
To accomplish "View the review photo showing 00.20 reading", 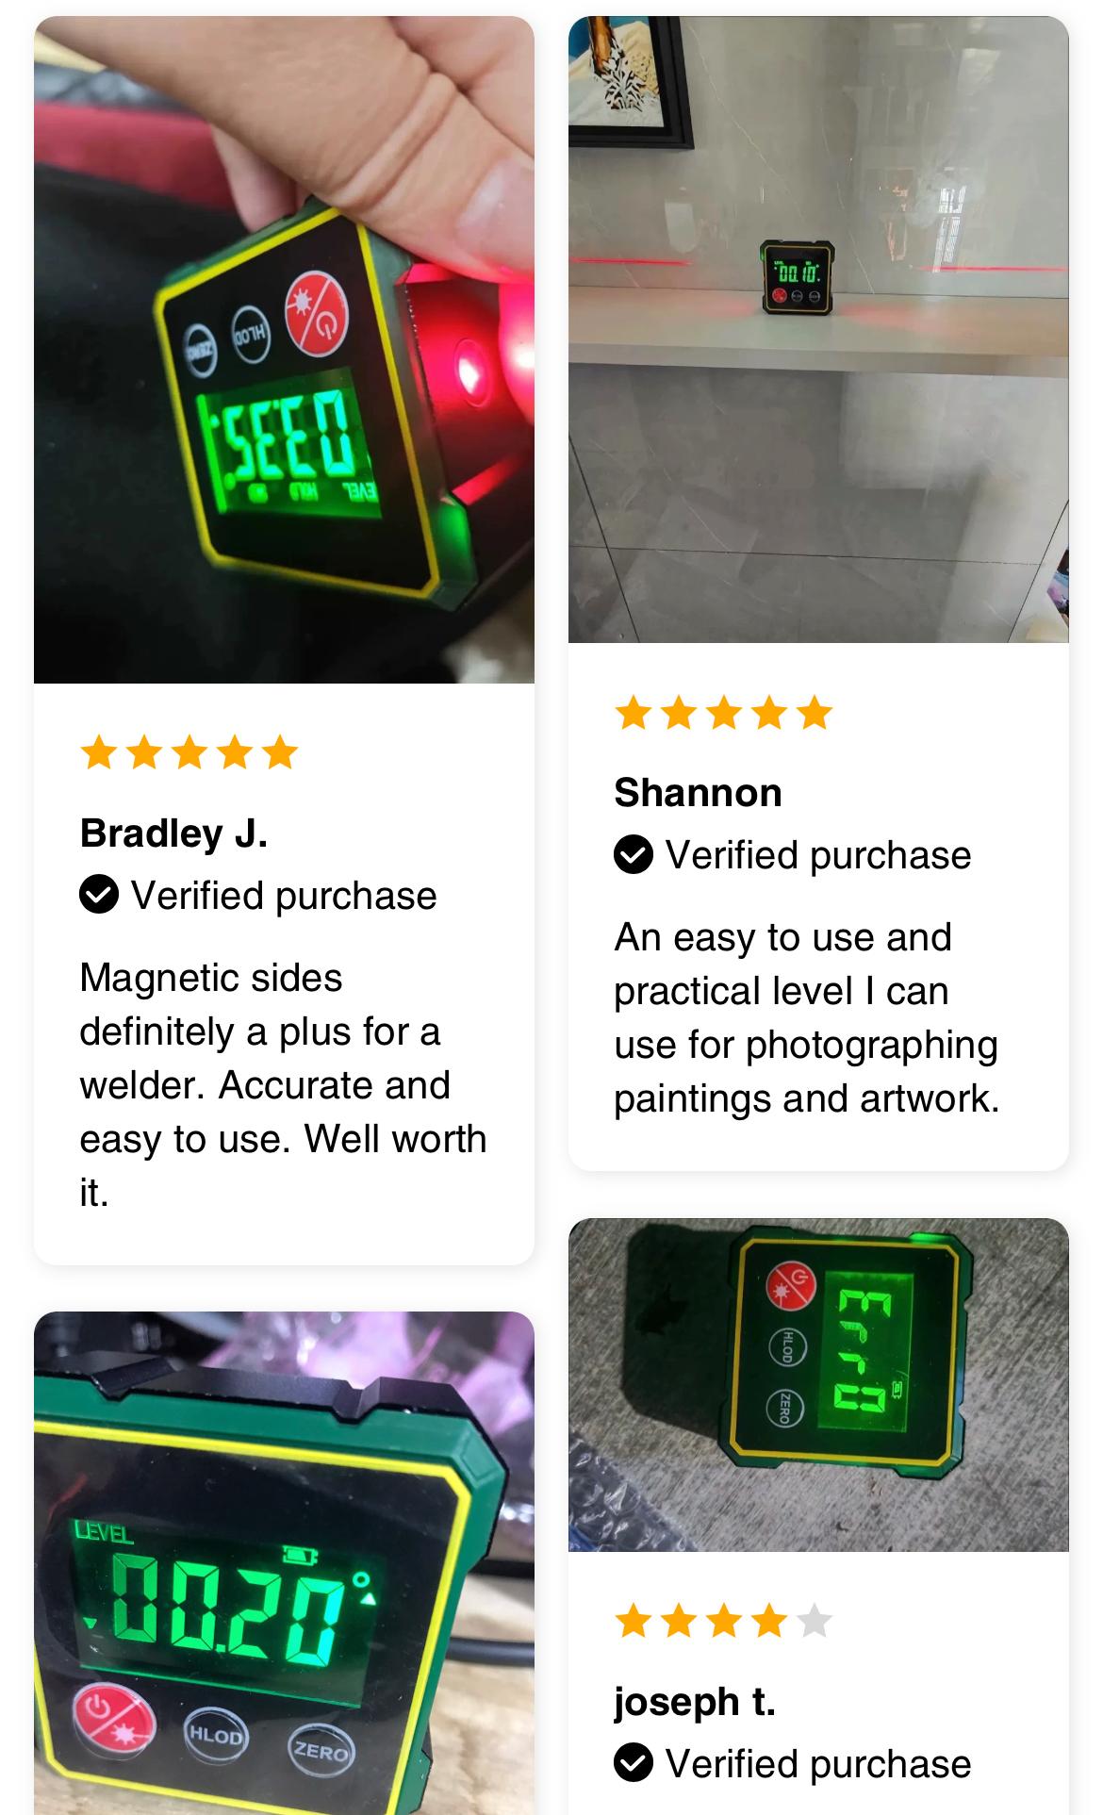I will (x=284, y=1563).
